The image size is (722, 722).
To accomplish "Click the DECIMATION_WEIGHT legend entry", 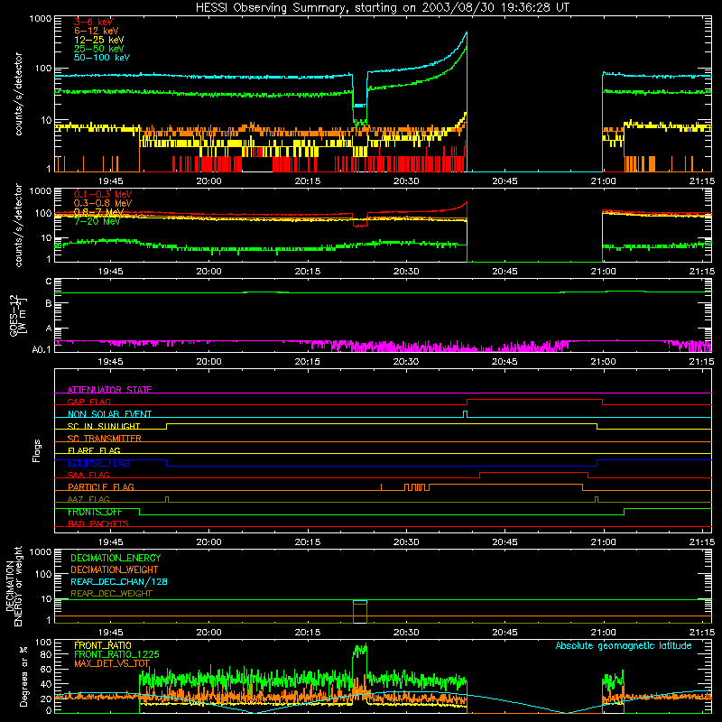I will pos(115,569).
